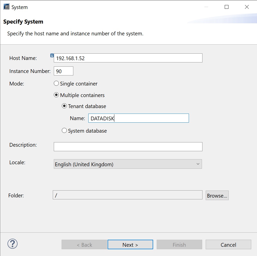
Task: Click the System window title icon
Action: coord(7,7)
